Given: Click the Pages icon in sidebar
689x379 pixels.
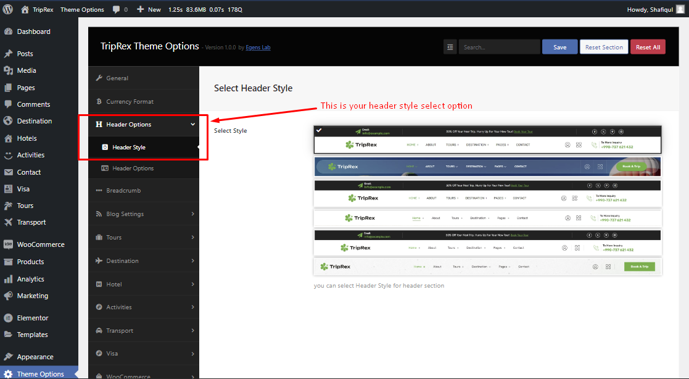Looking at the screenshot, I should pos(8,88).
